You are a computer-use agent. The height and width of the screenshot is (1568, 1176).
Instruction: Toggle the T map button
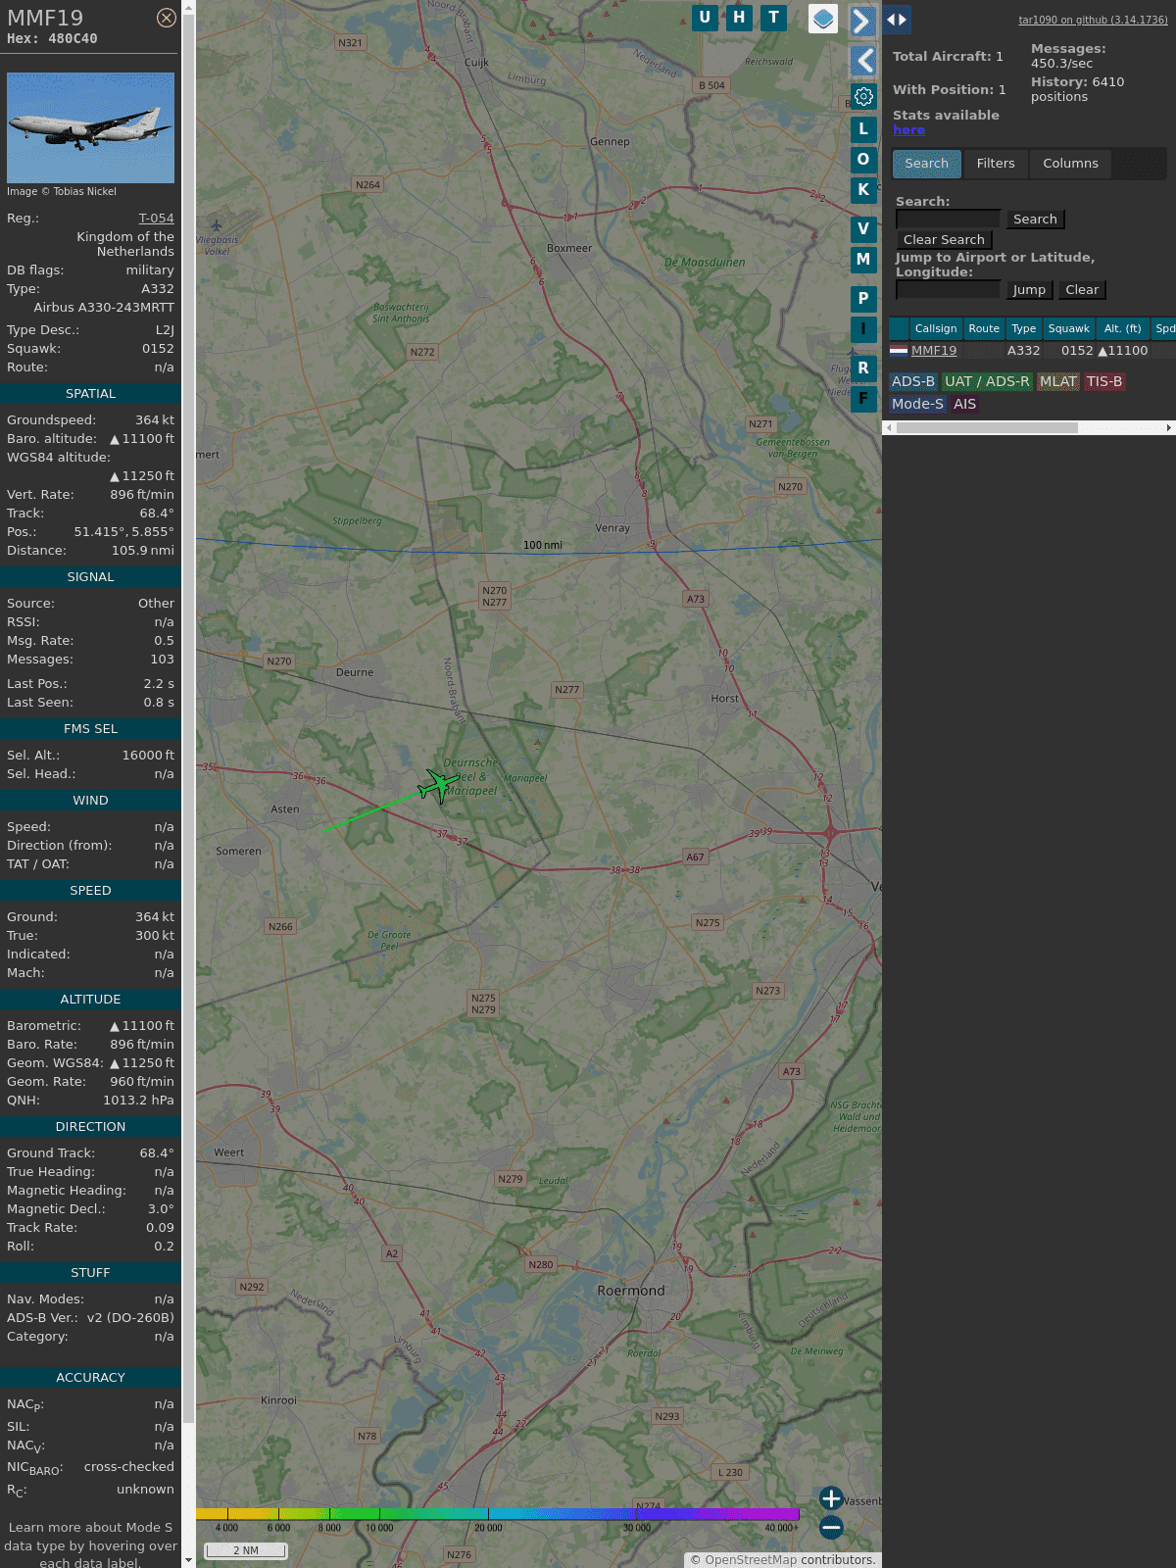[x=774, y=18]
